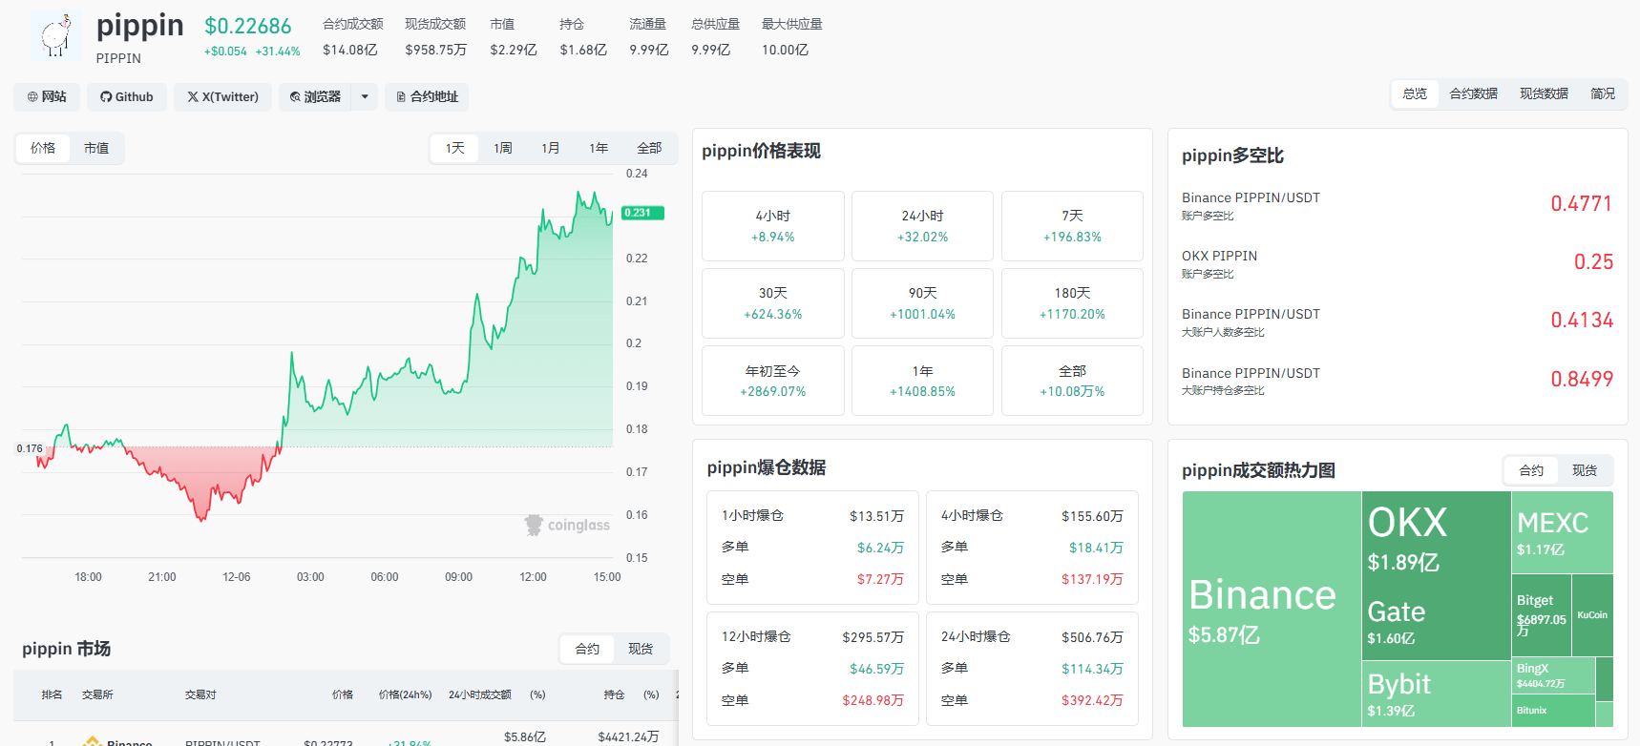Switch to the 合约数据 tab
1640x746 pixels.
tap(1474, 93)
